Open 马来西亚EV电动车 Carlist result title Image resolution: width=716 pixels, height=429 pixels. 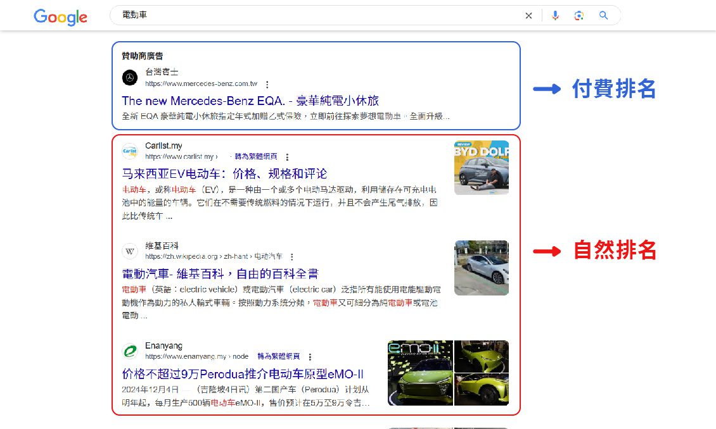click(224, 173)
